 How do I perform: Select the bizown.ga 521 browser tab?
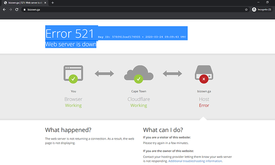[25, 3]
